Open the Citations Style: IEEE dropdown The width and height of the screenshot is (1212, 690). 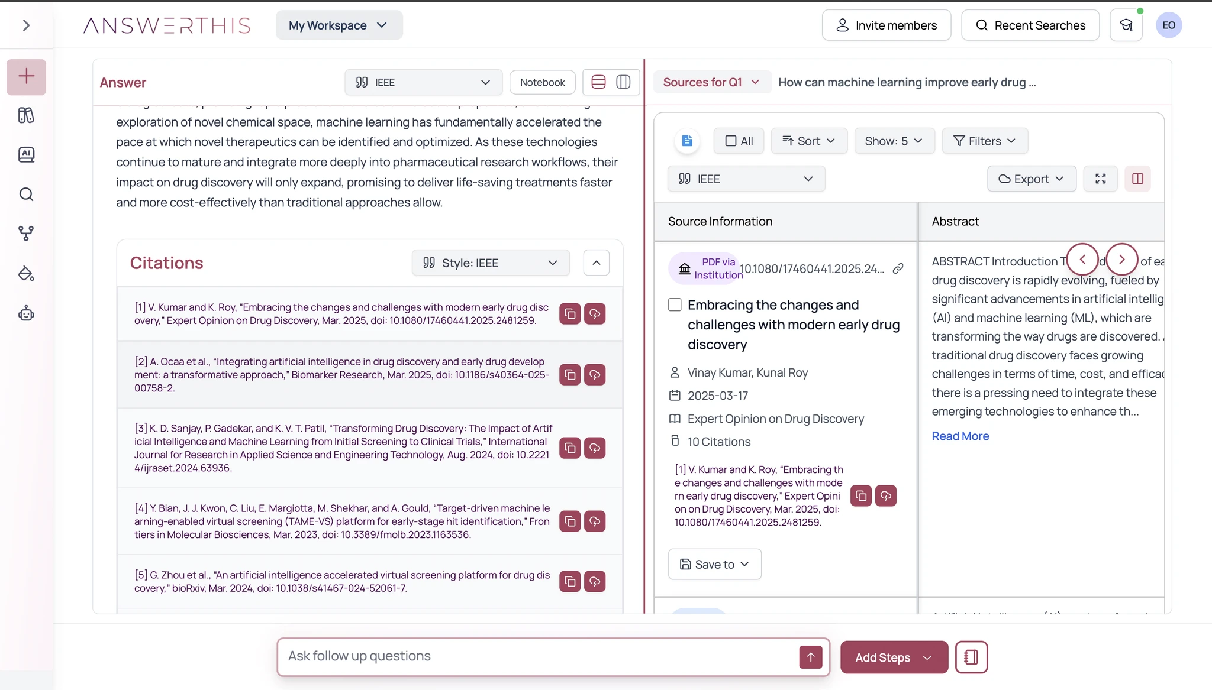(491, 263)
